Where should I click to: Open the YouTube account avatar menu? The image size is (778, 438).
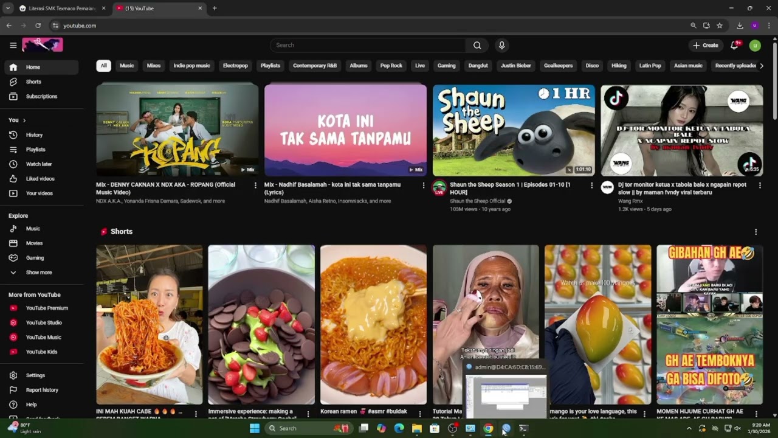click(755, 45)
